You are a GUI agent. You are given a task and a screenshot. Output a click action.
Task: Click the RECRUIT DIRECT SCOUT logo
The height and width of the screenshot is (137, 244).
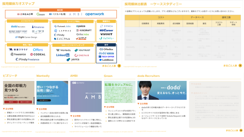tap(18, 32)
